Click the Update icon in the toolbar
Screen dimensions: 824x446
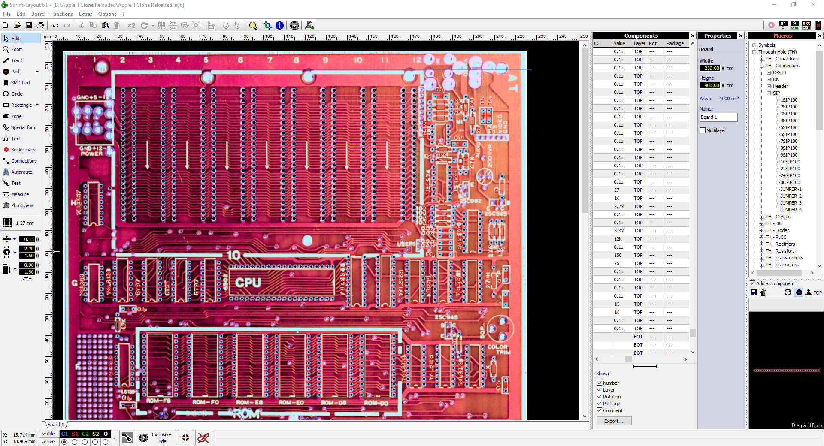tap(309, 25)
